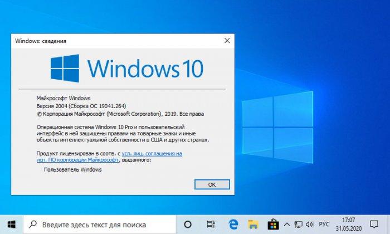Click the 'Пользователь Windows' text

72,169
